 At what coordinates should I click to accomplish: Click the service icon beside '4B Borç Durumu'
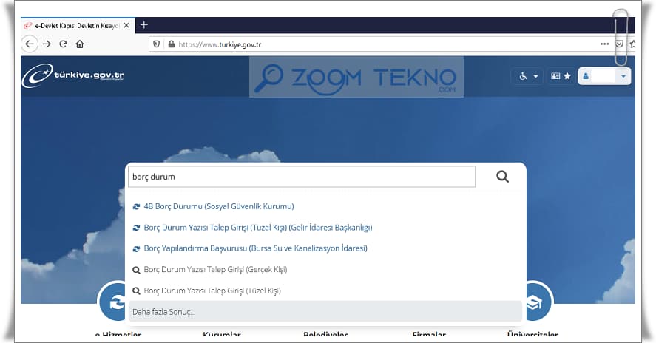coord(136,207)
